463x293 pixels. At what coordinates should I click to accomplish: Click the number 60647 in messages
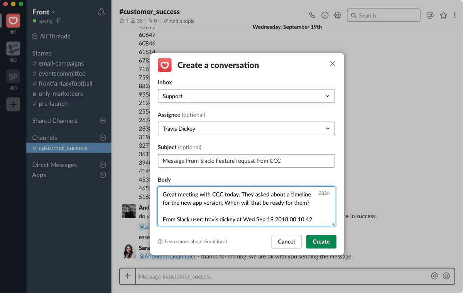147,35
